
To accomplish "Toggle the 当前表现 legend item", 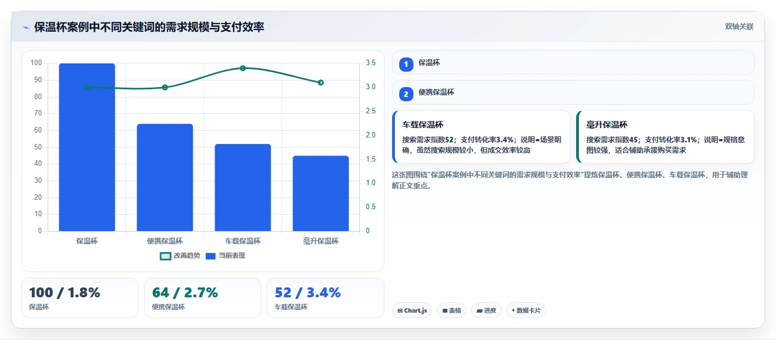I will pyautogui.click(x=225, y=256).
